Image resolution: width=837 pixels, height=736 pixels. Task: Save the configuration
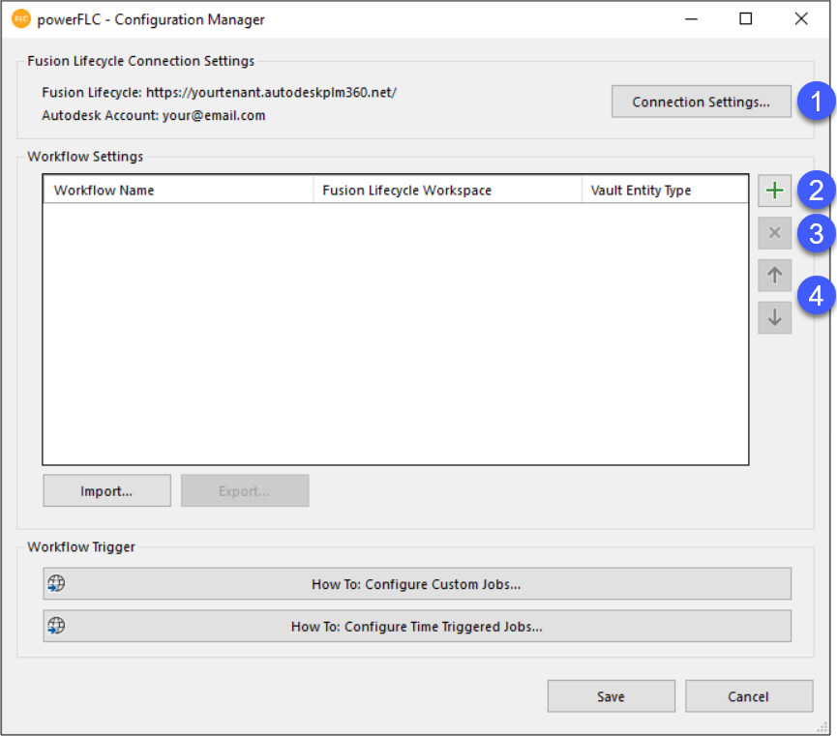[611, 696]
